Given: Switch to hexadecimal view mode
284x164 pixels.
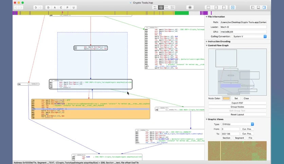Looking at the screenshot, I should (x=173, y=7).
